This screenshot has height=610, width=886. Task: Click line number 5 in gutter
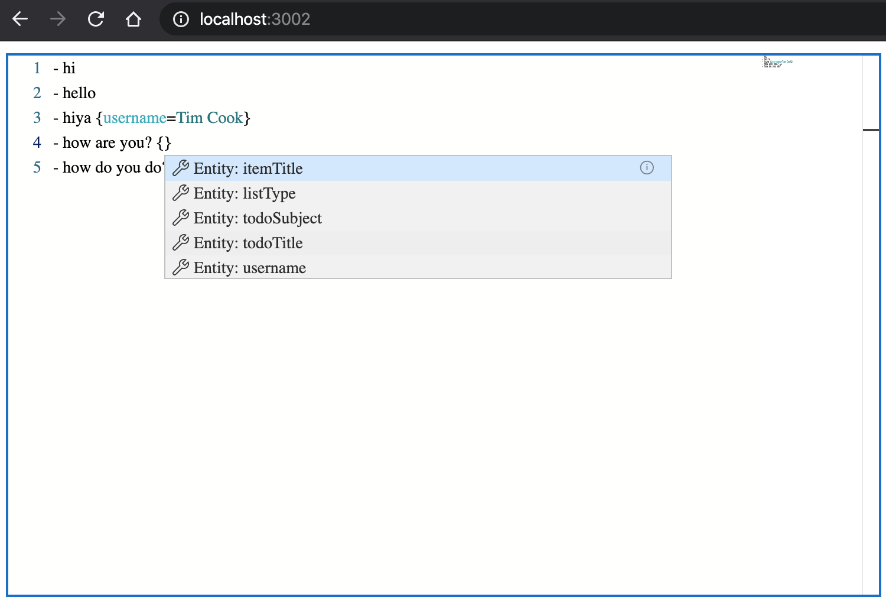[x=37, y=167]
